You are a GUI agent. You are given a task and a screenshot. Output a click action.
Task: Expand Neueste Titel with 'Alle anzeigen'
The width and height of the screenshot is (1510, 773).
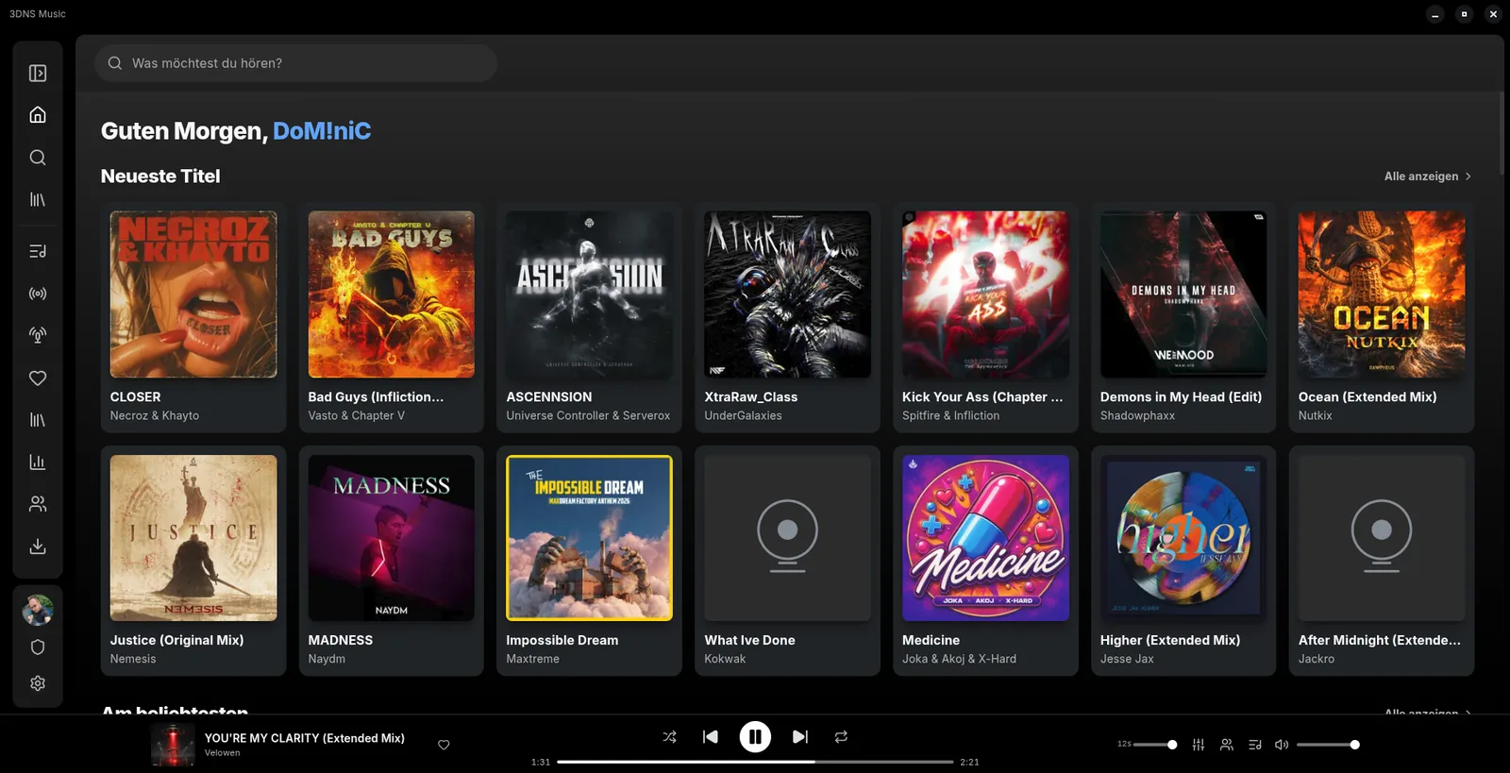[x=1428, y=176]
